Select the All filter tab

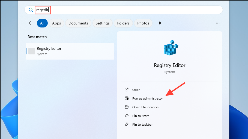coord(42,23)
